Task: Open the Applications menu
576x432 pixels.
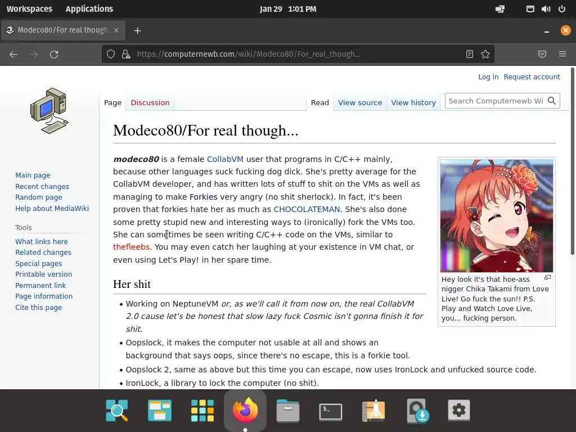Action: pos(89,9)
